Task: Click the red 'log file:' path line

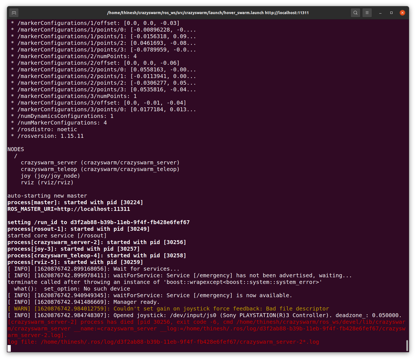Action: [163, 342]
